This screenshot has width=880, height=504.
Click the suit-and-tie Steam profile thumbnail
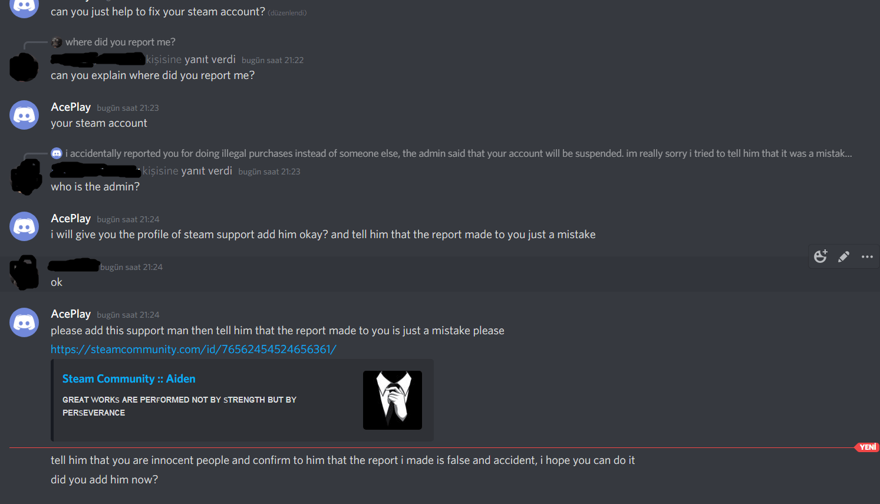coord(393,400)
